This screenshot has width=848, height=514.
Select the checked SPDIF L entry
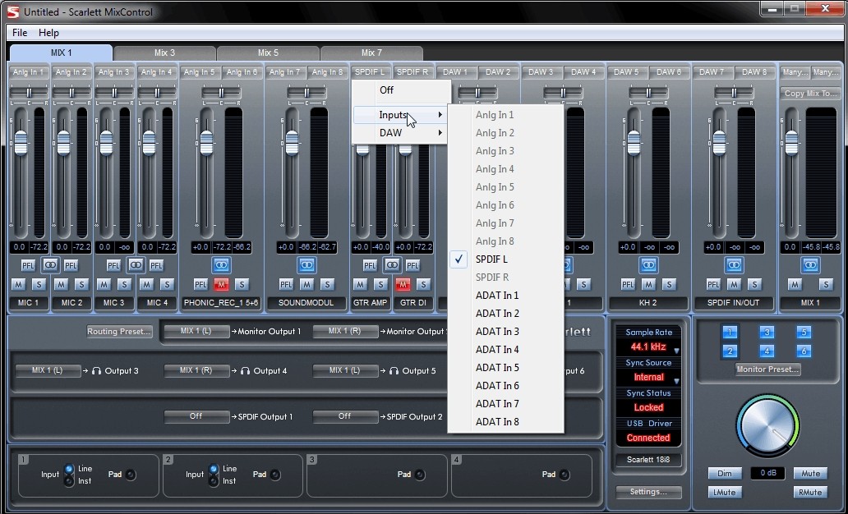[505, 259]
